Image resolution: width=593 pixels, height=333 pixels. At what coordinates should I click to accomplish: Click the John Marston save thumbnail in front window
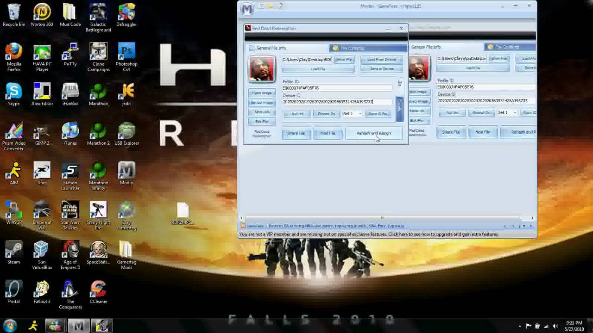click(262, 68)
